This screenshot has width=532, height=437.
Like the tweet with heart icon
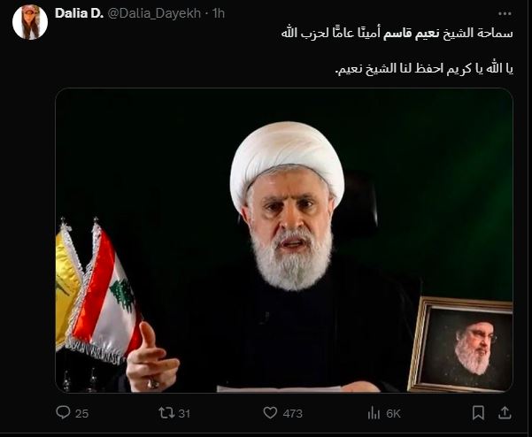pyautogui.click(x=270, y=412)
